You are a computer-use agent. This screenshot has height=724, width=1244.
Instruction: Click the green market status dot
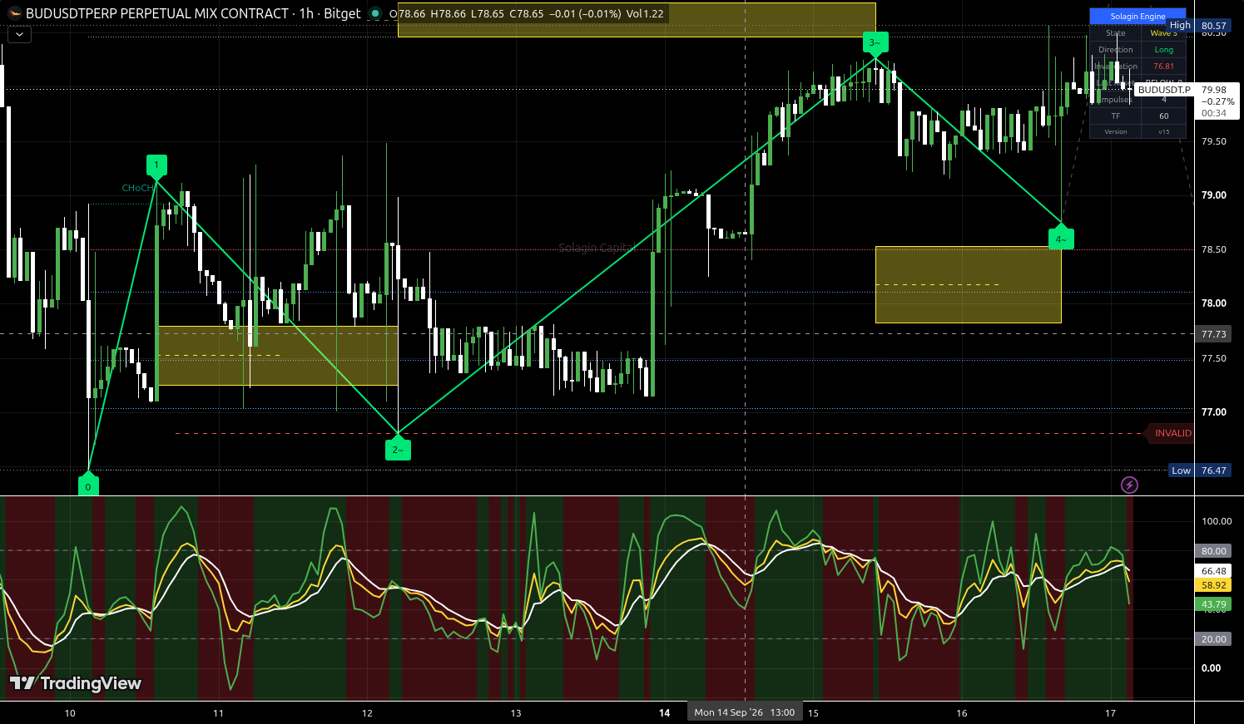(x=375, y=13)
